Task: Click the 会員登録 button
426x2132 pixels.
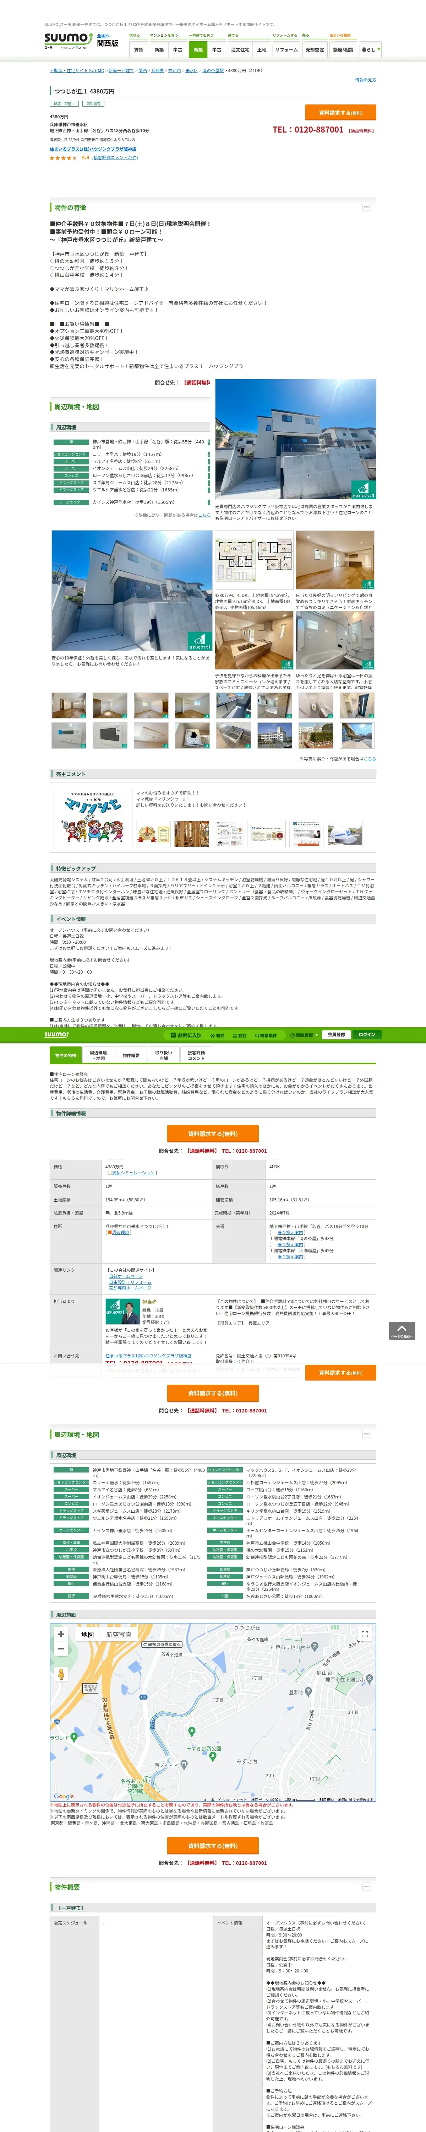Action: (336, 1034)
